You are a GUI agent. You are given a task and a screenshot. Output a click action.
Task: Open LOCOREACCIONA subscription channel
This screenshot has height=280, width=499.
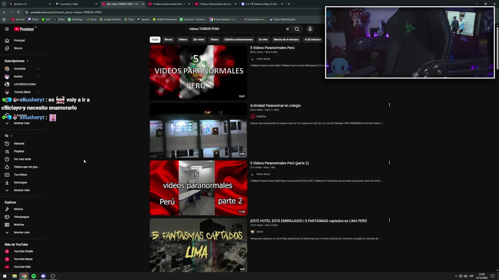[25, 84]
